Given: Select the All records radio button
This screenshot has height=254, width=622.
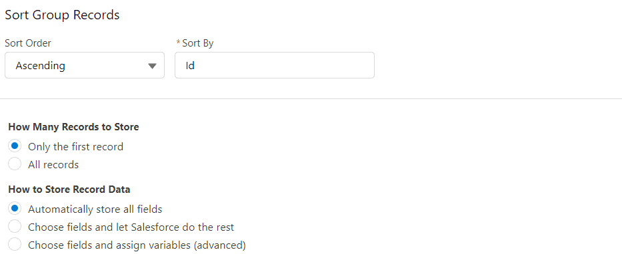Looking at the screenshot, I should (15, 164).
